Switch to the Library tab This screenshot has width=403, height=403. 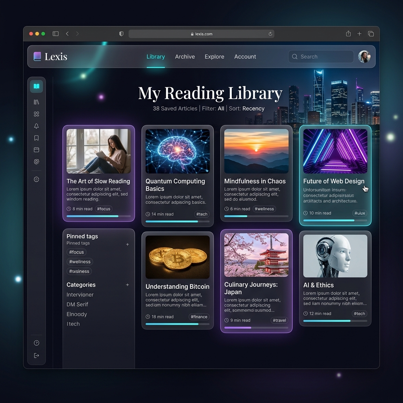[156, 57]
